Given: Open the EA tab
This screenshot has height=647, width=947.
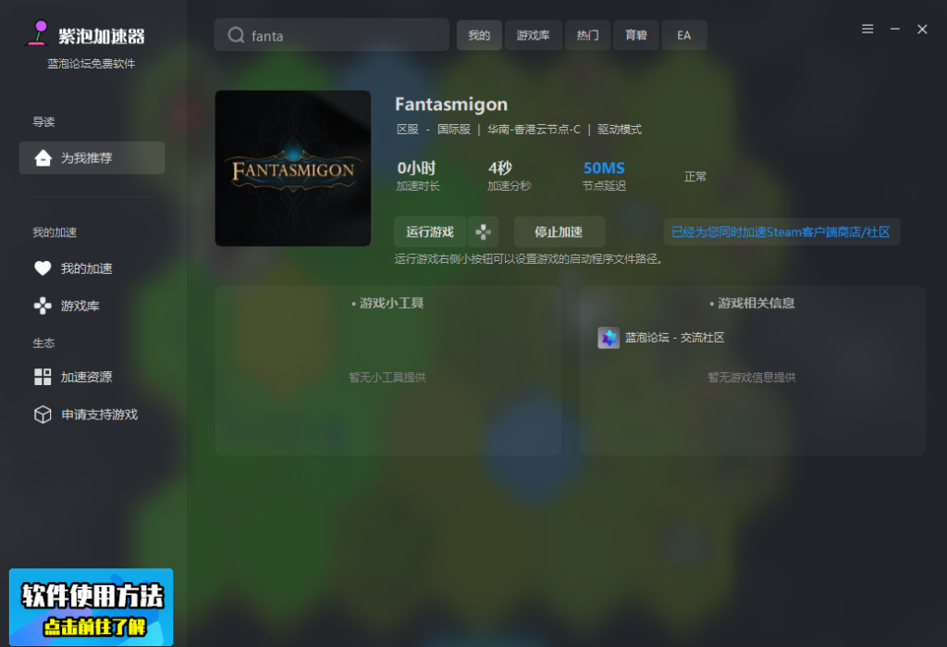Looking at the screenshot, I should click(684, 35).
